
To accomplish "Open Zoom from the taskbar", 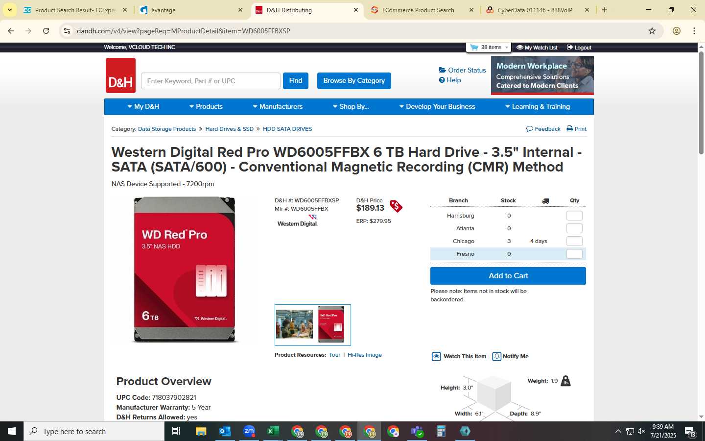I will pos(249,431).
